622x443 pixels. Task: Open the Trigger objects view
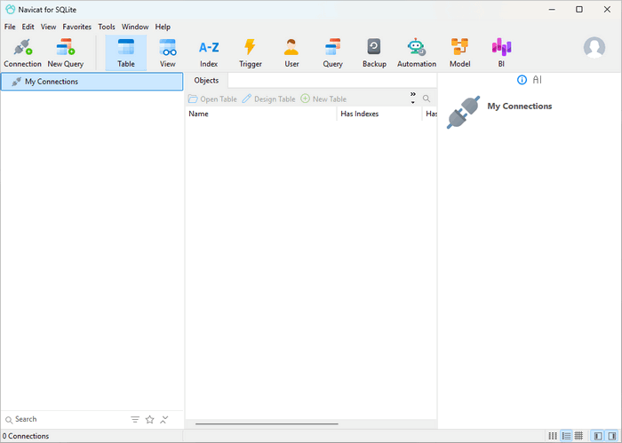[251, 52]
